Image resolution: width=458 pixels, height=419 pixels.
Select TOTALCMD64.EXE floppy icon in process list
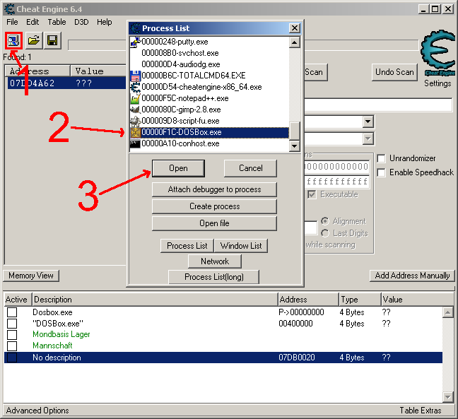click(135, 76)
